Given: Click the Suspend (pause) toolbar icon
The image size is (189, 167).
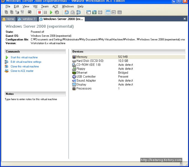Looking at the screenshot, I should 45,12.
